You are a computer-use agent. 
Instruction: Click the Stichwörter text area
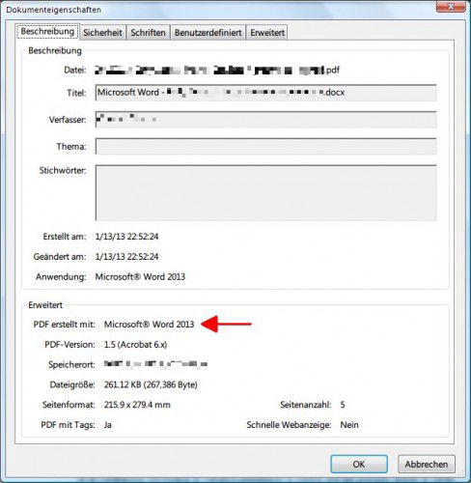click(x=265, y=193)
